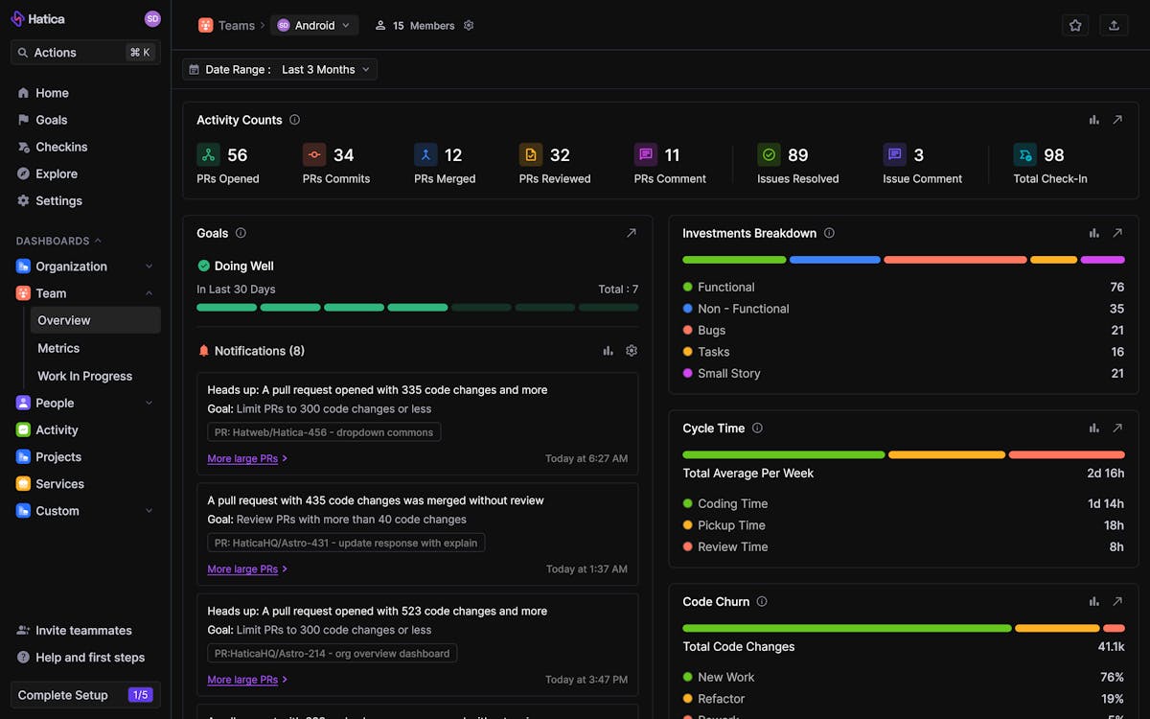Open the Work In Progress page
Screen dimensions: 1150x719
coord(83,376)
